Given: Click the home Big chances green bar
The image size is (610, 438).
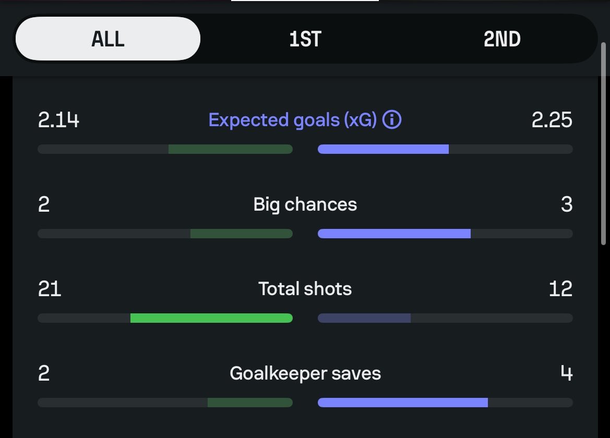Looking at the screenshot, I should pos(242,234).
